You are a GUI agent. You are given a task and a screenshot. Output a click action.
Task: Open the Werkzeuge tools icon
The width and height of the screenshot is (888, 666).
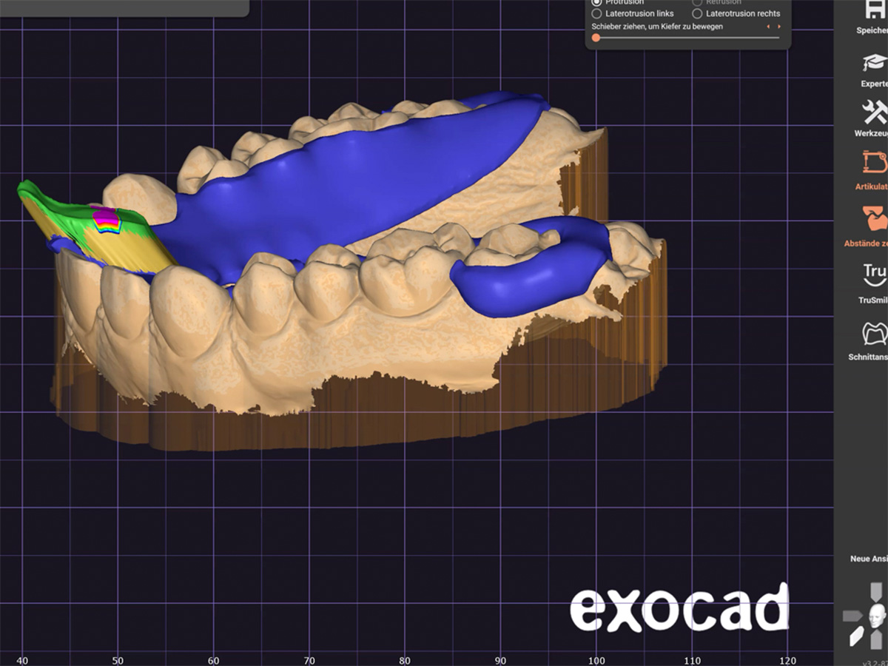[875, 113]
